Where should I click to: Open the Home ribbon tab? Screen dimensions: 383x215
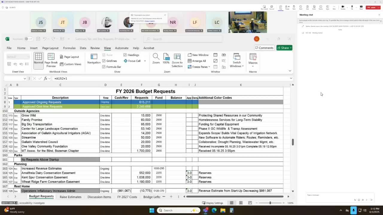[21, 48]
